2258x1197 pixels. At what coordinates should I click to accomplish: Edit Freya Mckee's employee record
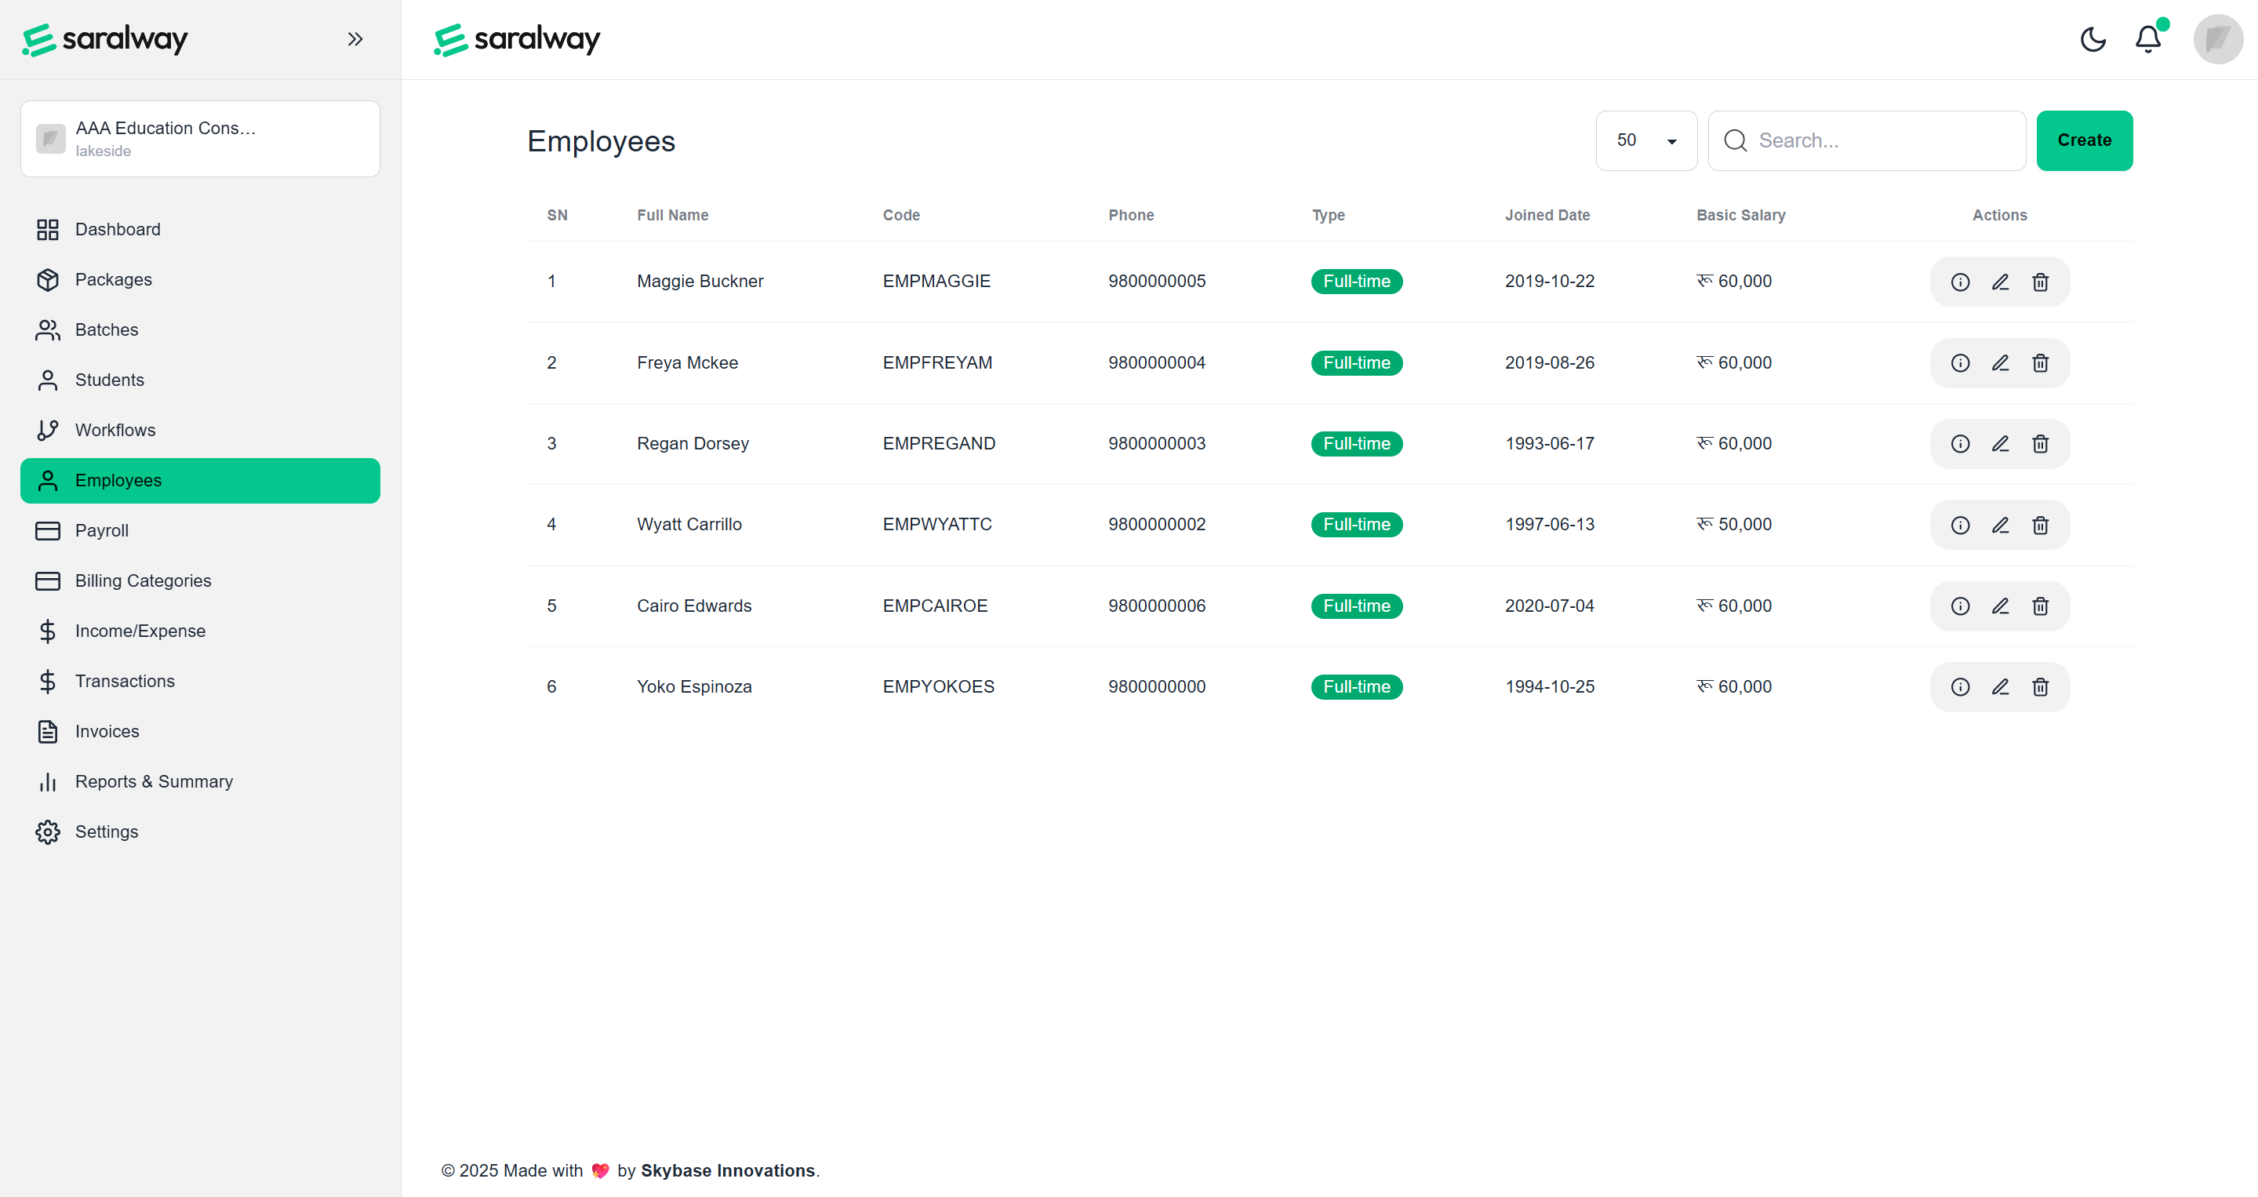point(1999,363)
